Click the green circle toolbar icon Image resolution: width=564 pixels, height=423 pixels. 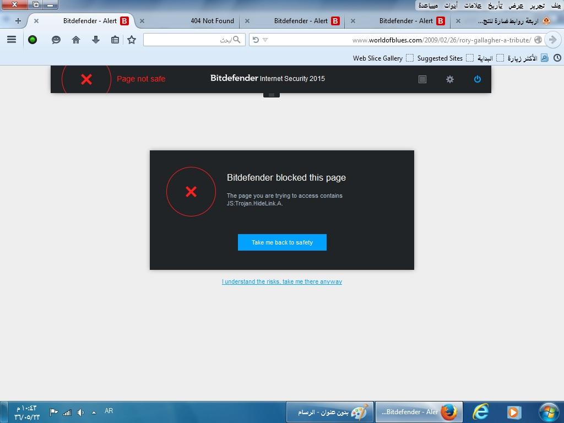pyautogui.click(x=32, y=40)
